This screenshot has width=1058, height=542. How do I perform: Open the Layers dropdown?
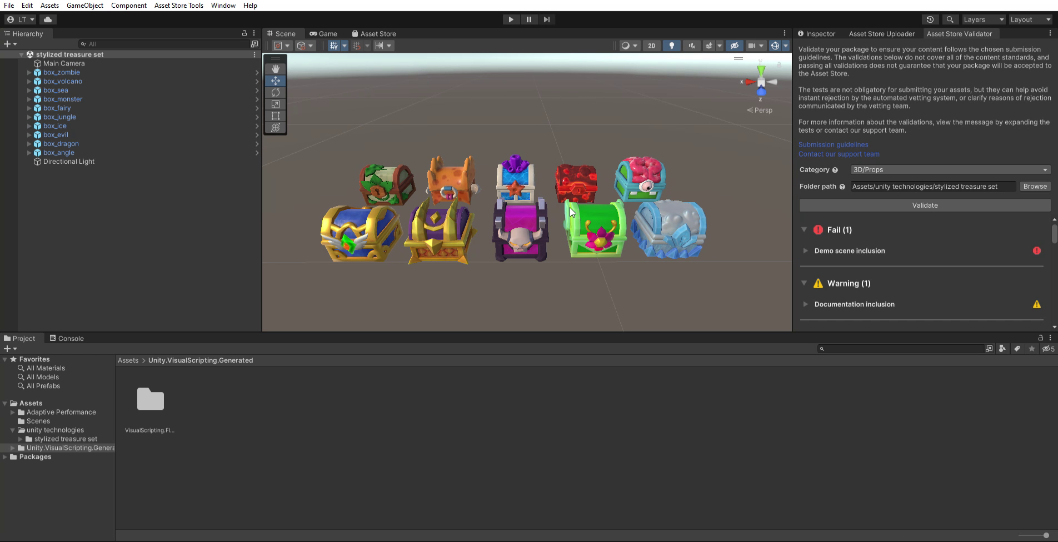tap(983, 19)
